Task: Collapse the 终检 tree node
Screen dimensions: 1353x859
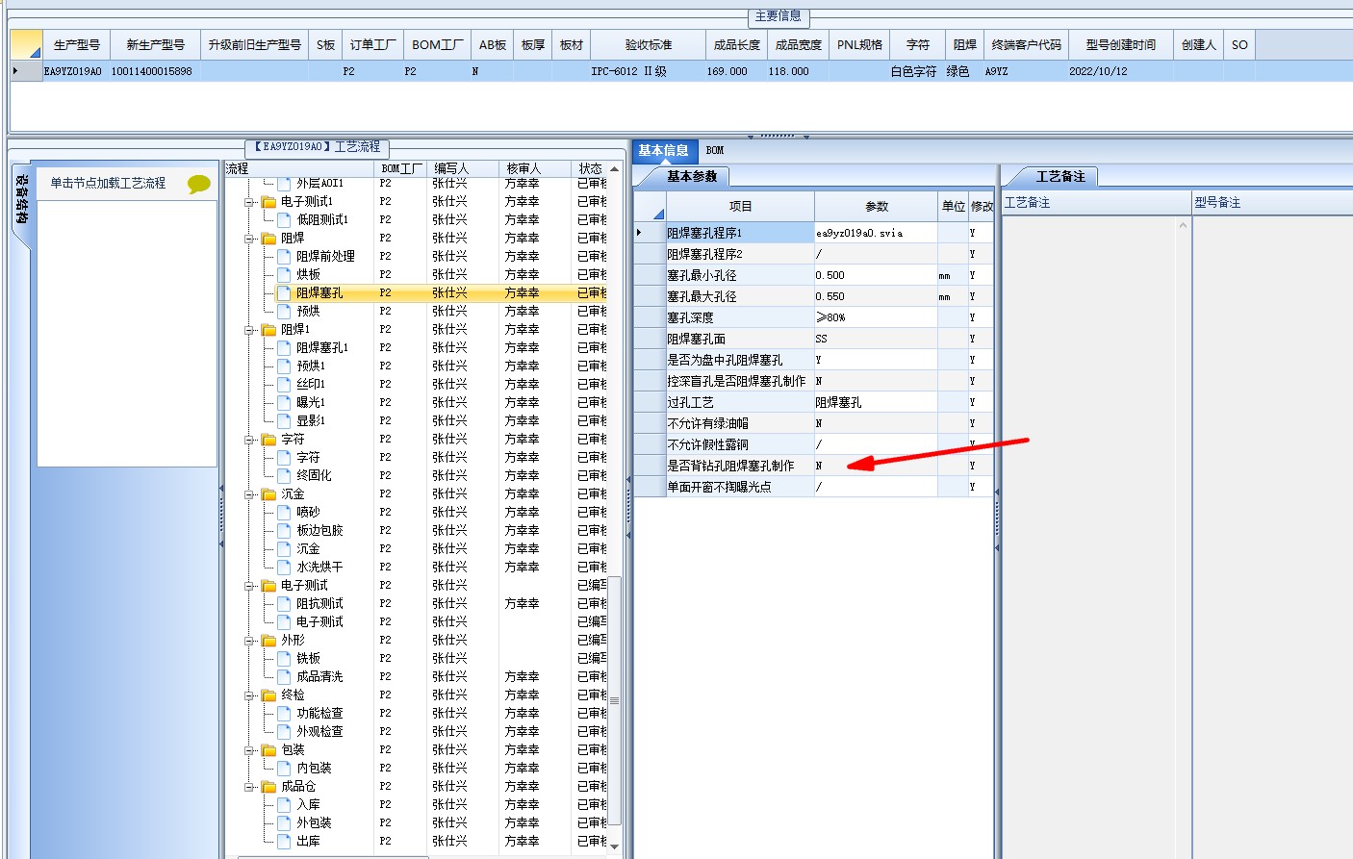Action: pyautogui.click(x=249, y=695)
